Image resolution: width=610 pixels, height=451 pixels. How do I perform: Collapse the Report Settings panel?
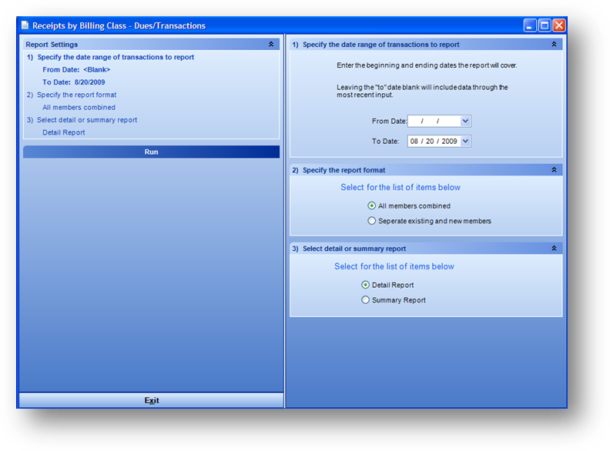pos(271,45)
